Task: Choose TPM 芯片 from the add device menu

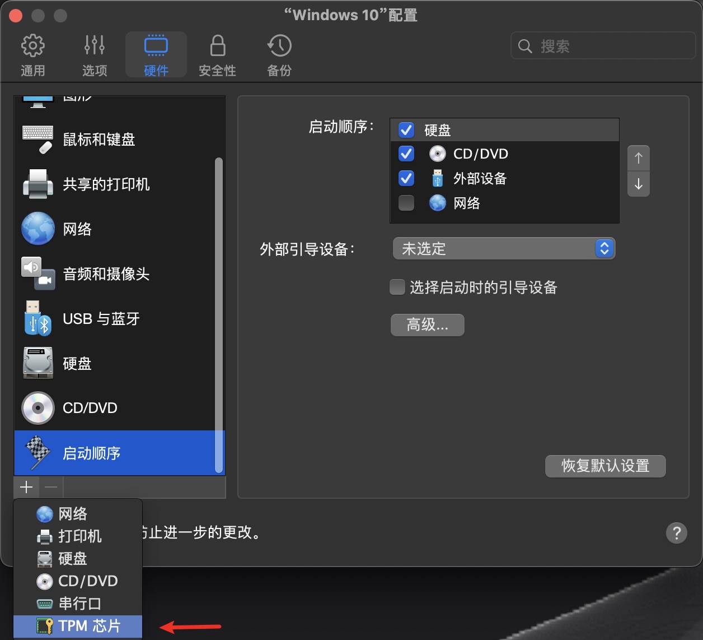Action: point(78,626)
